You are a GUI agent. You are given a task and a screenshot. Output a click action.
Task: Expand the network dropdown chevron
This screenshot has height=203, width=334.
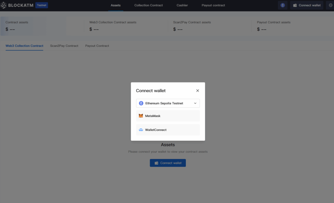(x=195, y=103)
